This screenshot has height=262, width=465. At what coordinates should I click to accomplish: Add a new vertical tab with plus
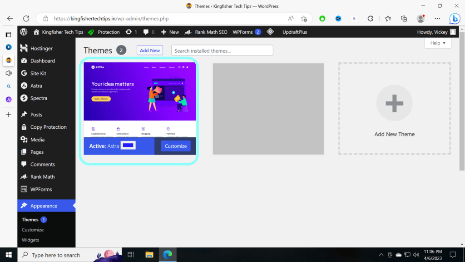tap(9, 115)
